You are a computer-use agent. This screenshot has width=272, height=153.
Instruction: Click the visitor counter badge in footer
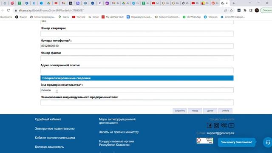coord(205,141)
